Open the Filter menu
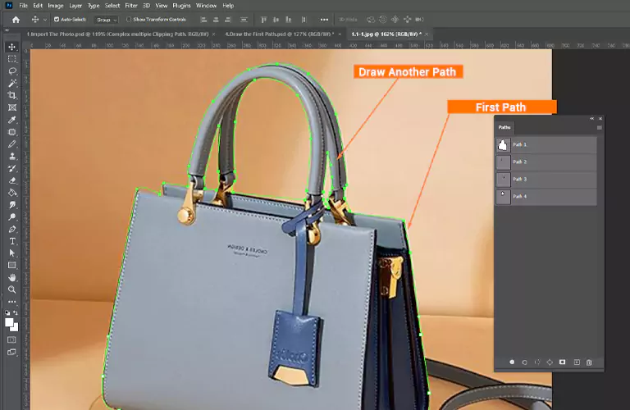This screenshot has width=630, height=410. click(x=131, y=6)
